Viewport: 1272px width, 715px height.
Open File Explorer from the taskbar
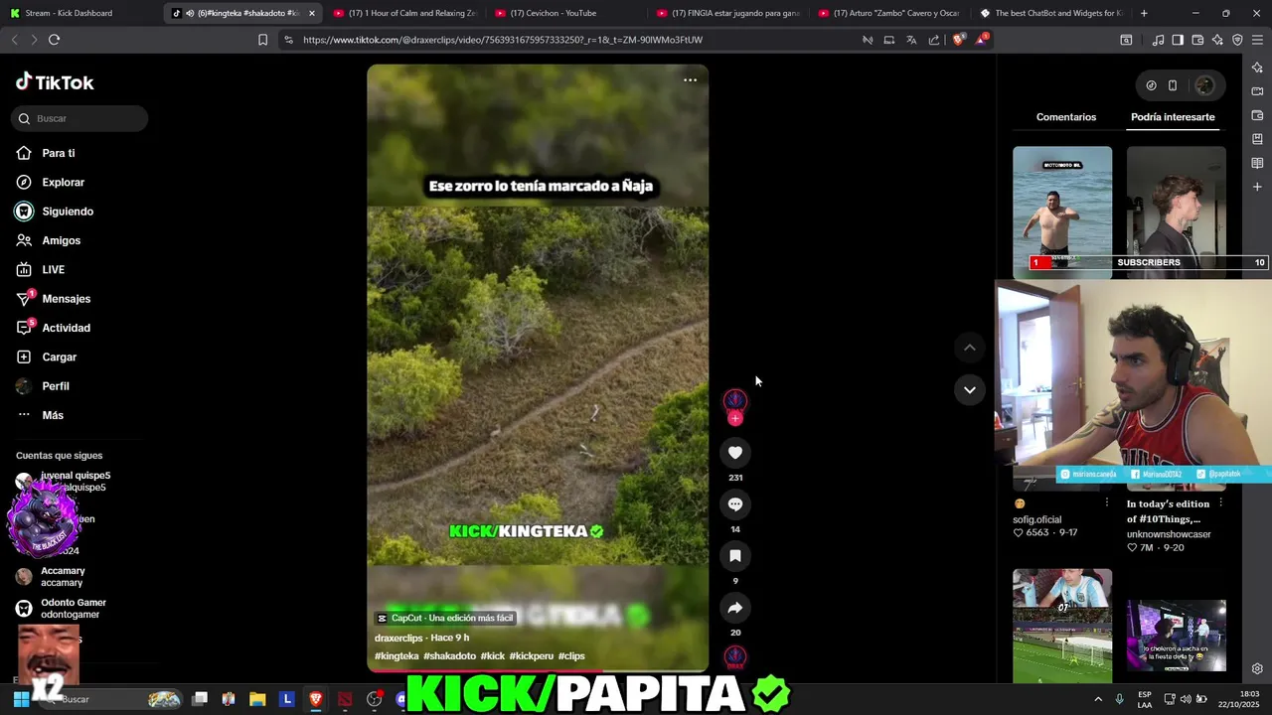[257, 699]
